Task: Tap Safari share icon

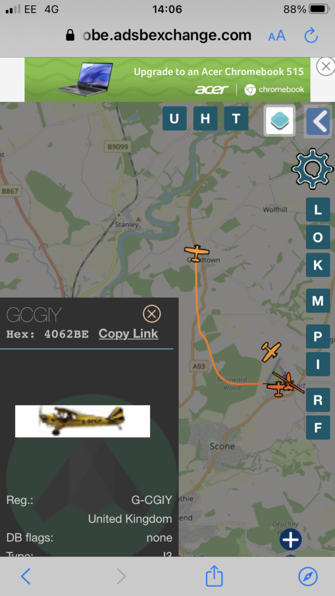Action: pos(214,576)
